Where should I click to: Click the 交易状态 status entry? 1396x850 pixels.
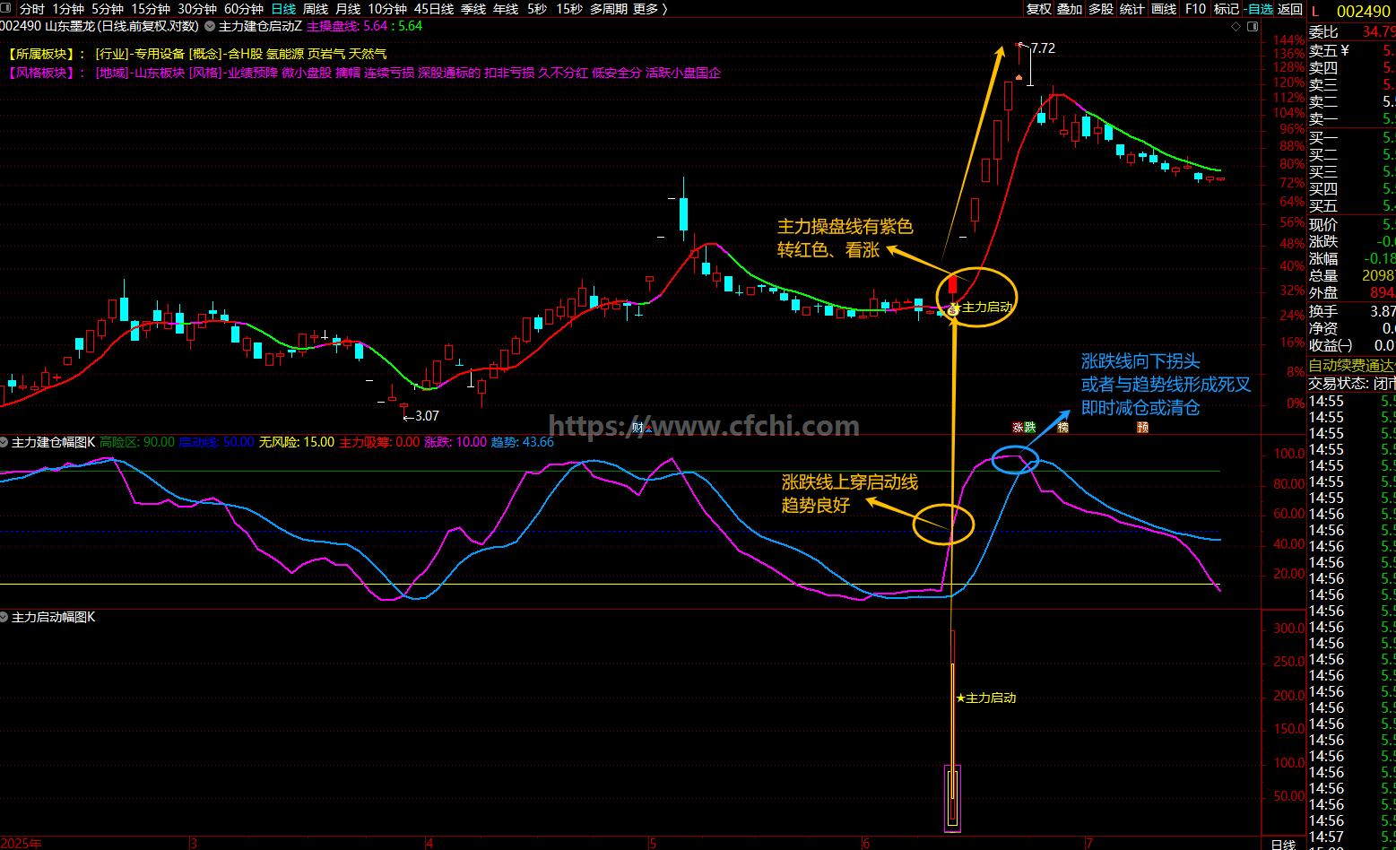point(1352,383)
